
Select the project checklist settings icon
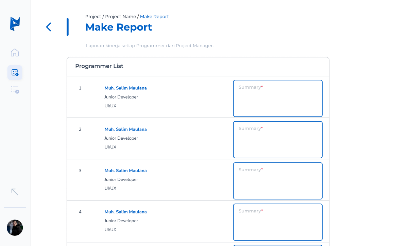coord(15,72)
